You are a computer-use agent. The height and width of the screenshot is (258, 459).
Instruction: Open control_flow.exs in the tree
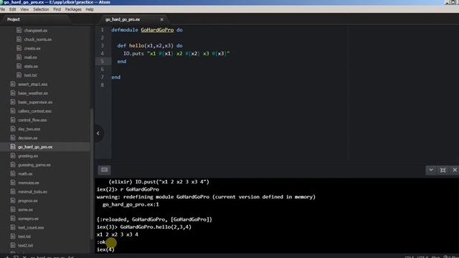pos(32,120)
